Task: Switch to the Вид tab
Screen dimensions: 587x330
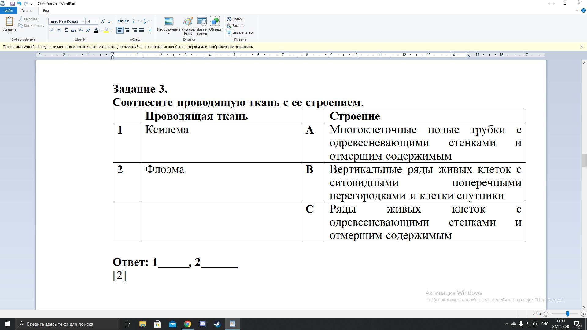Action: [x=46, y=11]
